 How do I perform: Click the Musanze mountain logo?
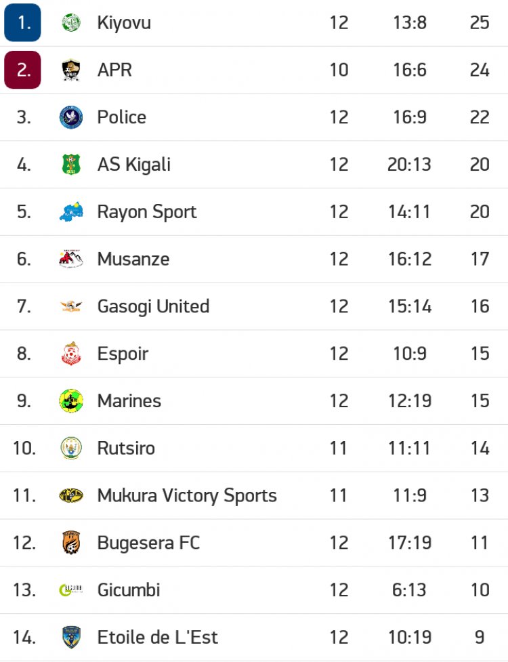(x=71, y=259)
